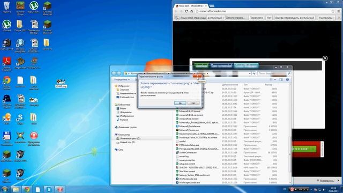Open Explorer from the taskbar
The image size is (343, 193).
(16, 189)
